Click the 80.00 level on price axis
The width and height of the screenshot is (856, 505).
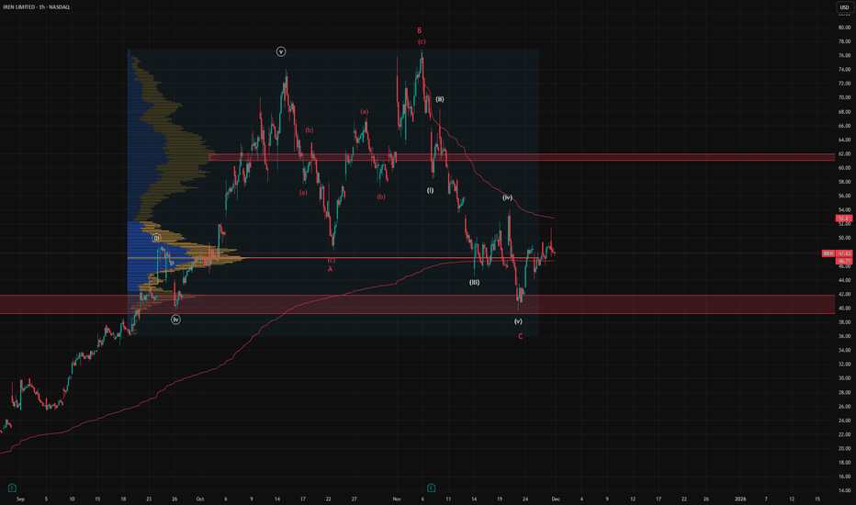coord(843,28)
